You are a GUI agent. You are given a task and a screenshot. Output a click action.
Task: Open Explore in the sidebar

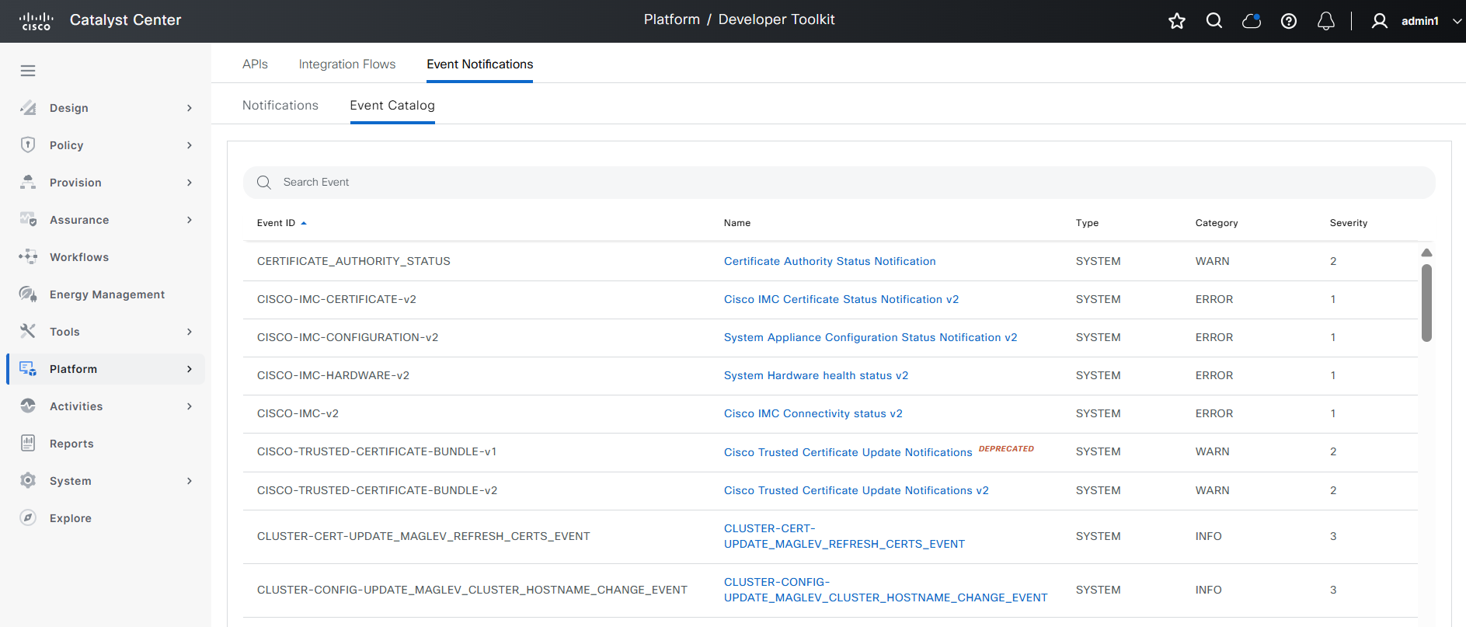(x=70, y=518)
